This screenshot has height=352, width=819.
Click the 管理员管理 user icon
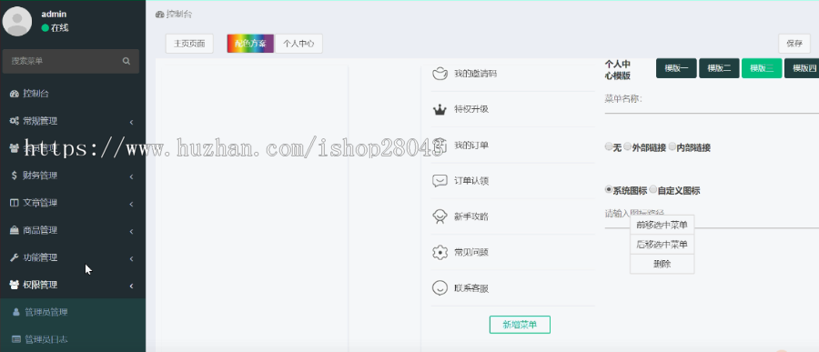[x=16, y=312]
